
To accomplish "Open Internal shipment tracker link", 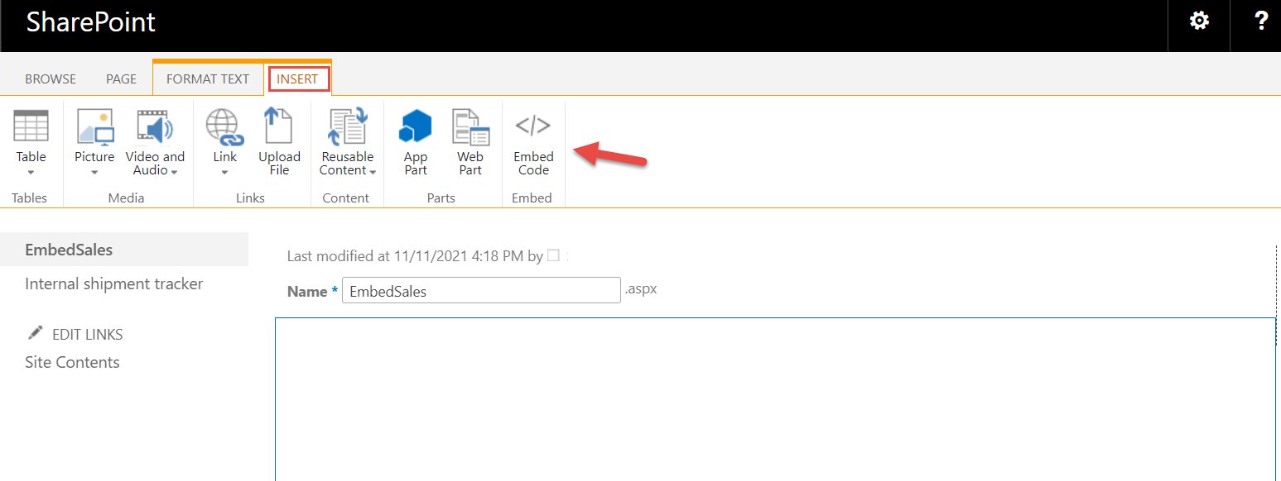I will 114,283.
